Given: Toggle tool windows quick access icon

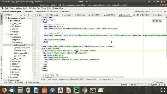Looking at the screenshot, I should (2, 85).
